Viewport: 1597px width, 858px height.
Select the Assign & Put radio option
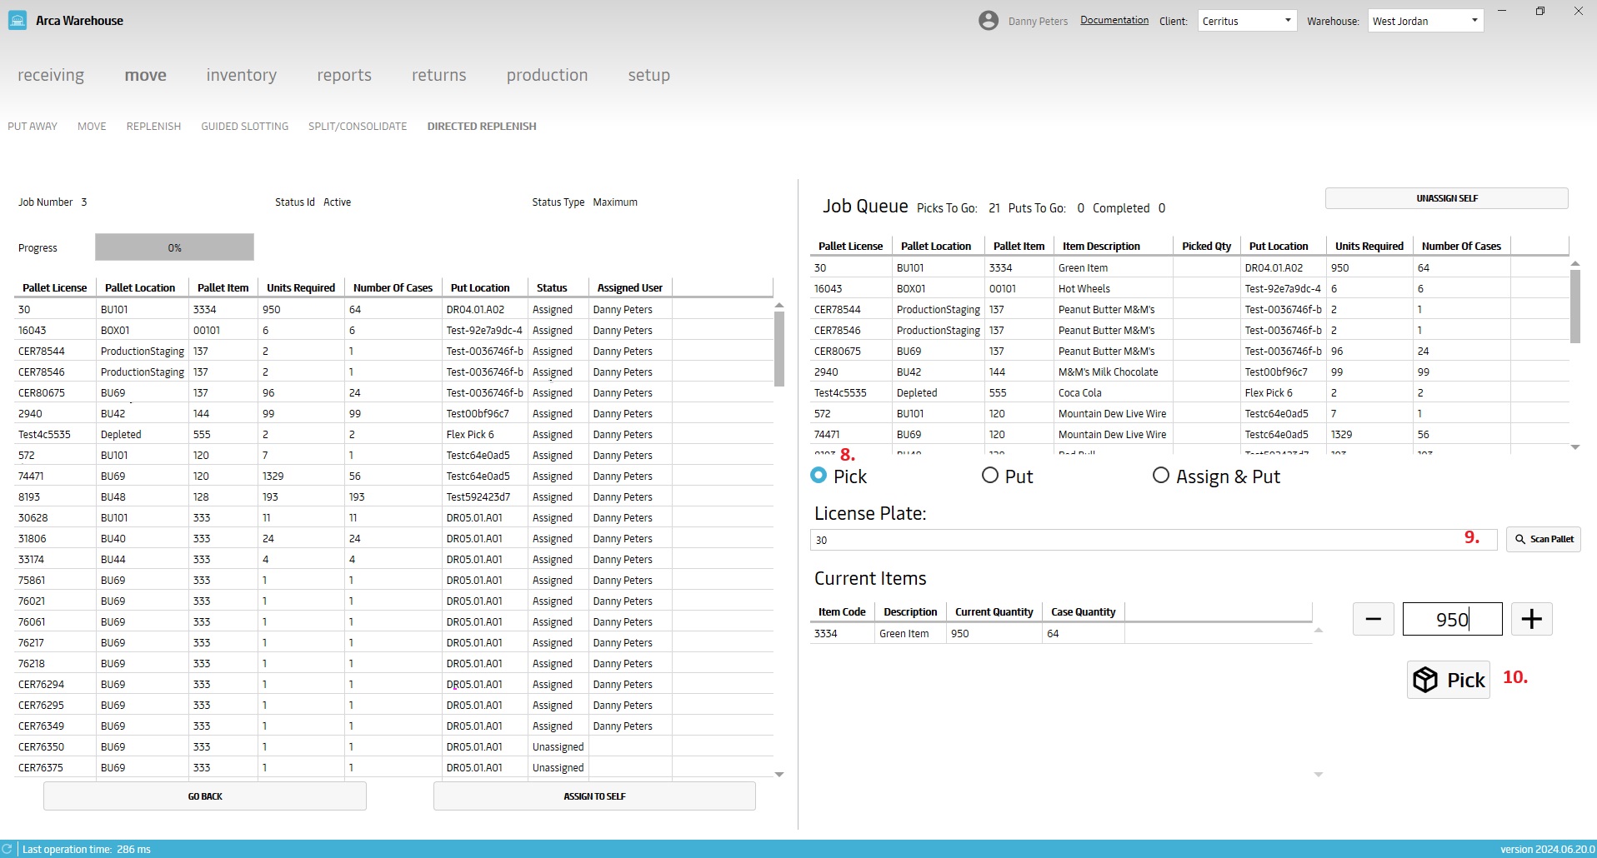click(1161, 475)
